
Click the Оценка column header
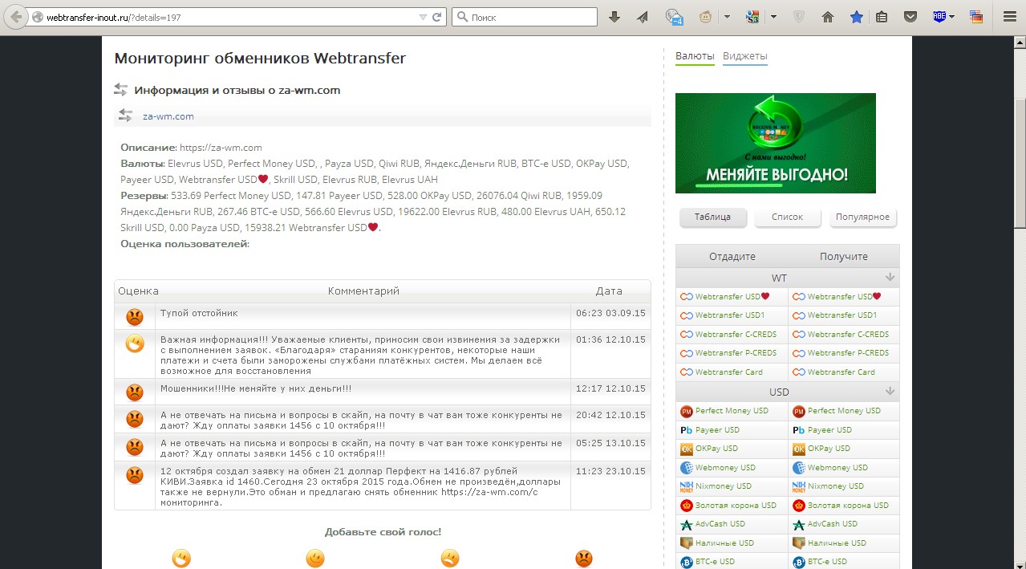138,291
